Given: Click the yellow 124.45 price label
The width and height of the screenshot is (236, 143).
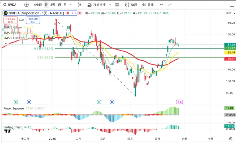Looking at the screenshot, I should 230,52.
